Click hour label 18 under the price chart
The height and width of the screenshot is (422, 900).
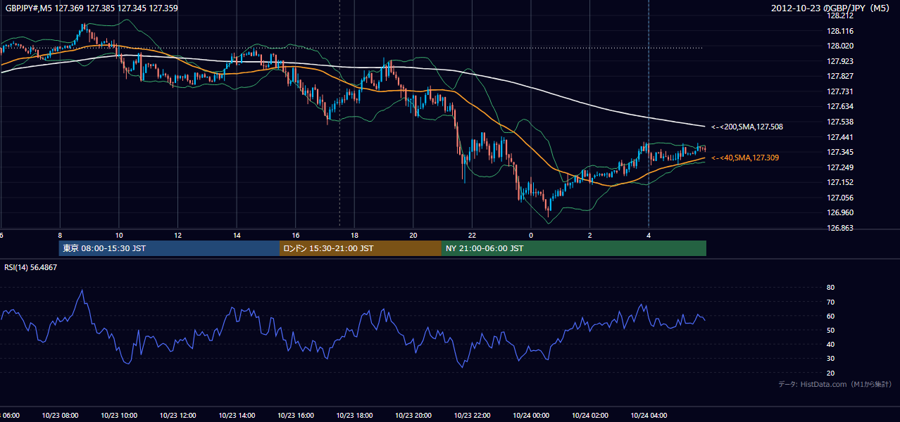tap(354, 236)
